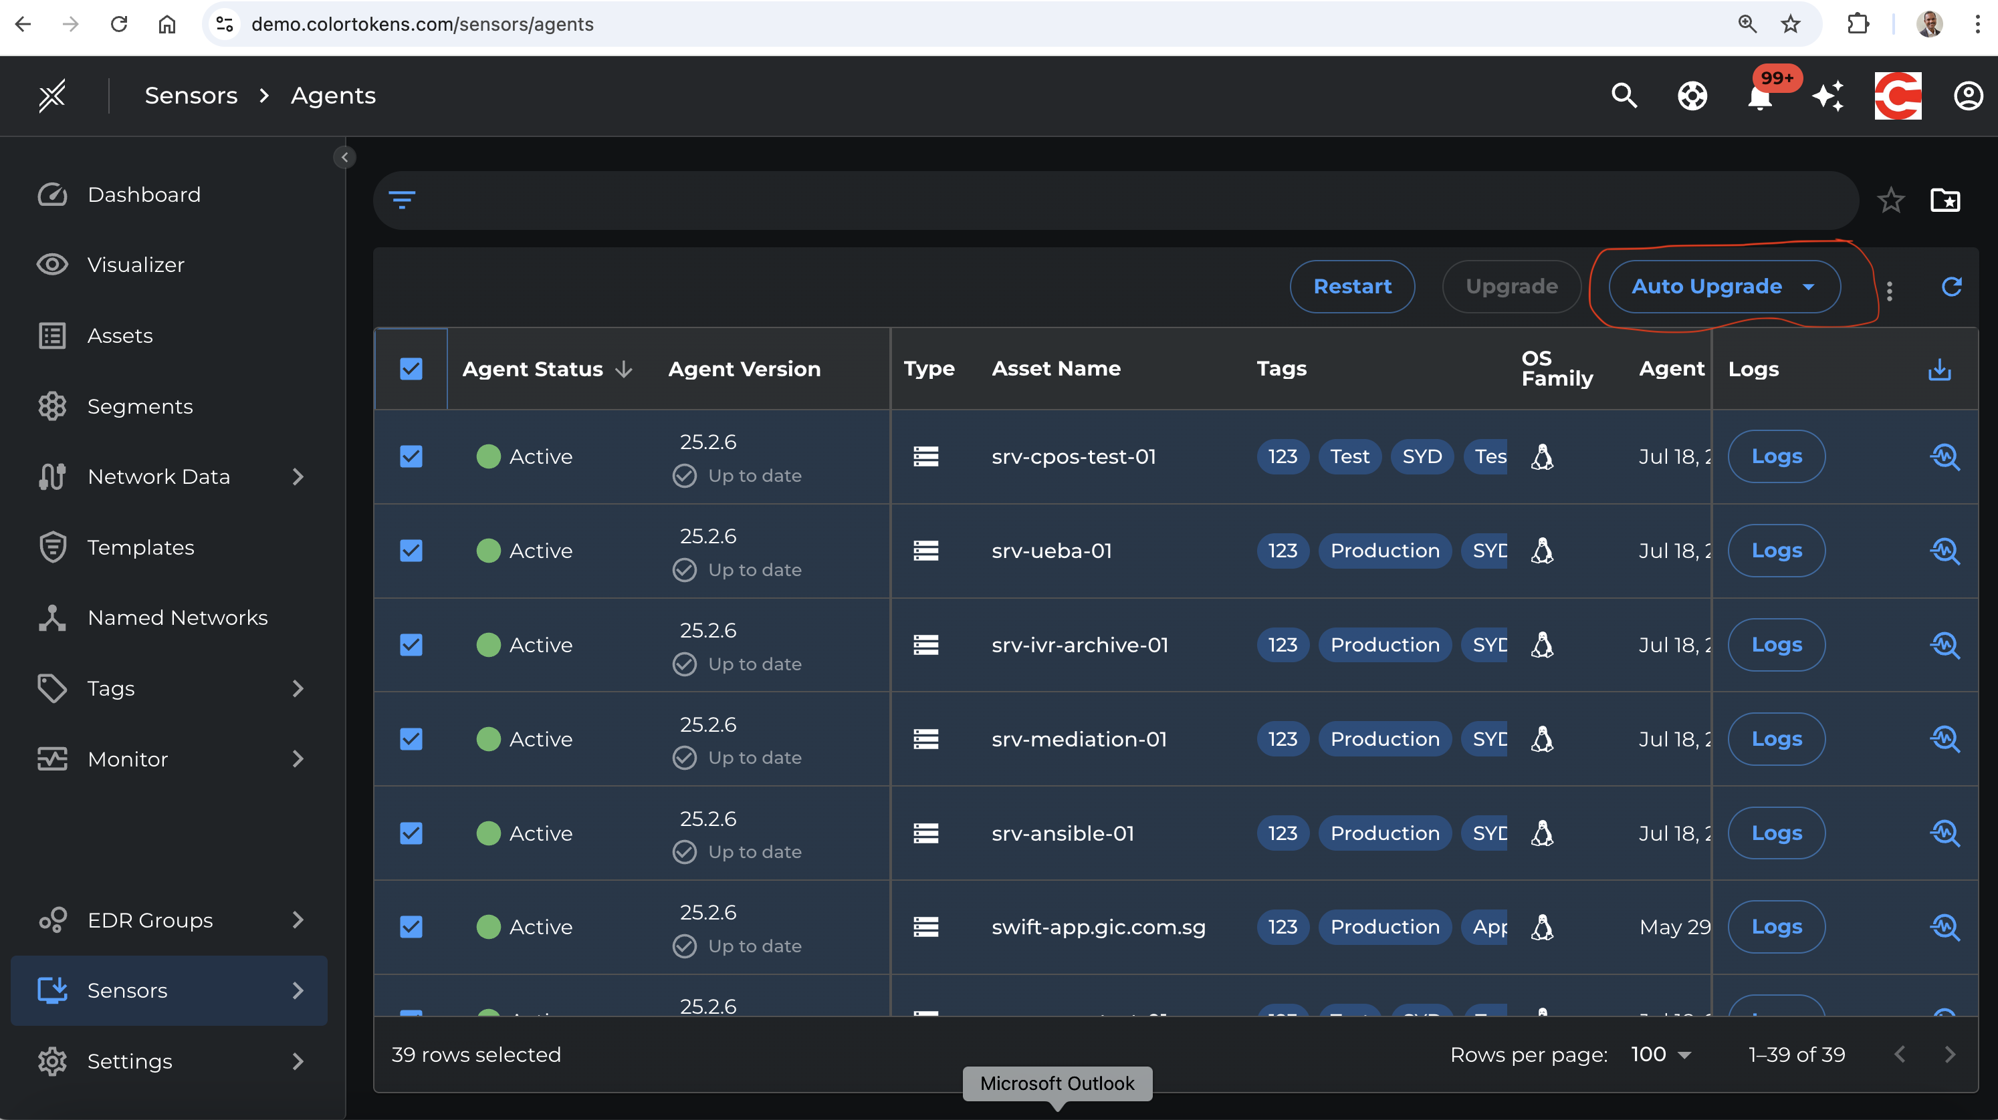Open the filter panel icon
The width and height of the screenshot is (1998, 1120).
[403, 200]
